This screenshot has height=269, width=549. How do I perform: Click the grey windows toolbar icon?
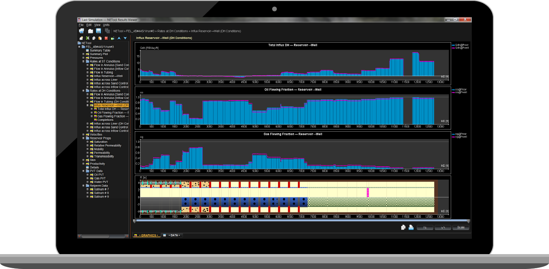pyautogui.click(x=107, y=31)
